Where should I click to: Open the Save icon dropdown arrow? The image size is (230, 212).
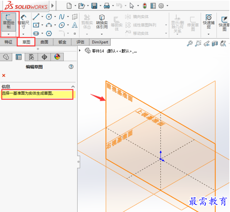pyautogui.click(x=100, y=6)
